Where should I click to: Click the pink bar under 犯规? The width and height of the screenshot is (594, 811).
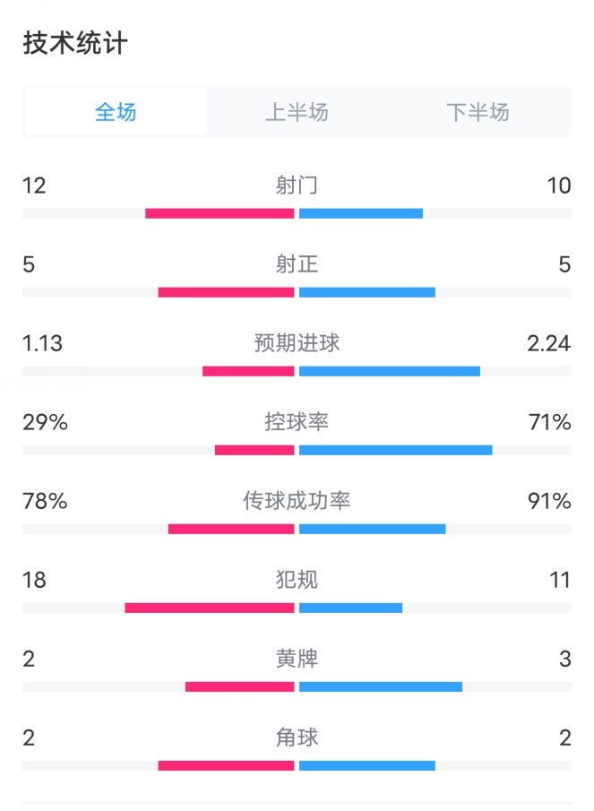210,608
